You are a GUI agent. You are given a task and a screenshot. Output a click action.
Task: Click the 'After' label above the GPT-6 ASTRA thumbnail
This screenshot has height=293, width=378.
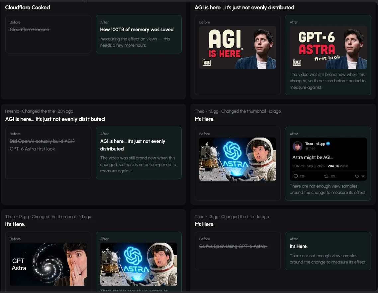294,22
